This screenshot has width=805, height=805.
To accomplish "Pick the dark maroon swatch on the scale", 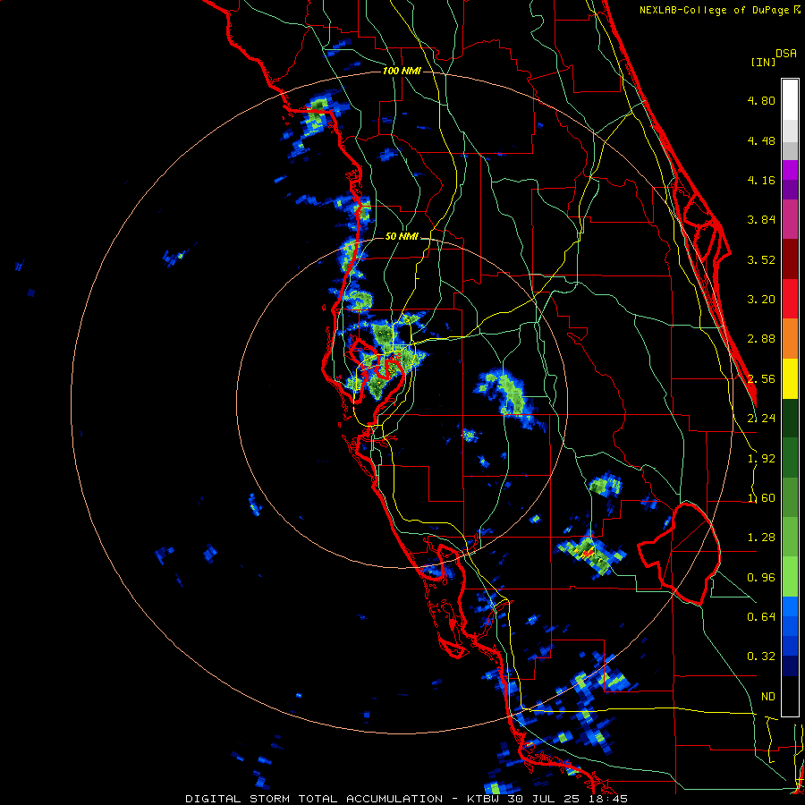I will pos(790,259).
